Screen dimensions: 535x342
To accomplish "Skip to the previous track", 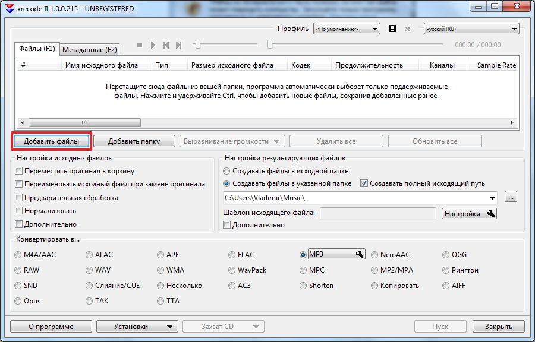I will [166, 45].
